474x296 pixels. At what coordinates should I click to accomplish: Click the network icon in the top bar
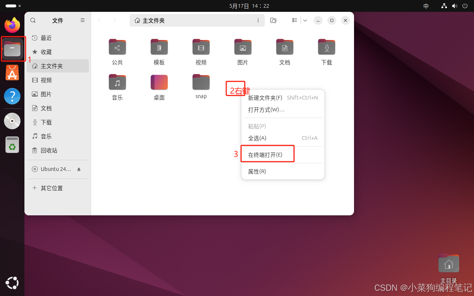[444, 6]
